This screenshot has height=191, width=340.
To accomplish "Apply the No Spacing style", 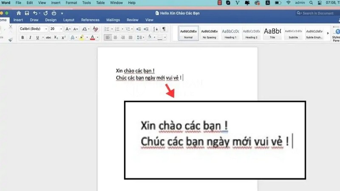I will click(210, 33).
